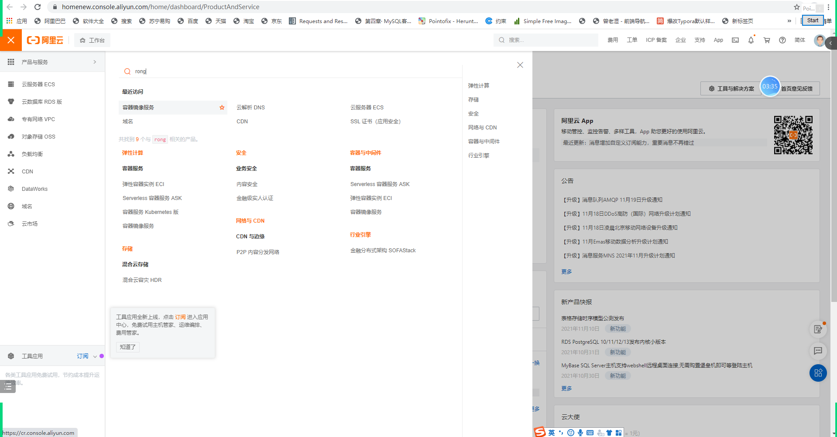The width and height of the screenshot is (837, 437).
Task: Expand 工具应用 订阅 dropdown arrow
Action: coord(95,356)
